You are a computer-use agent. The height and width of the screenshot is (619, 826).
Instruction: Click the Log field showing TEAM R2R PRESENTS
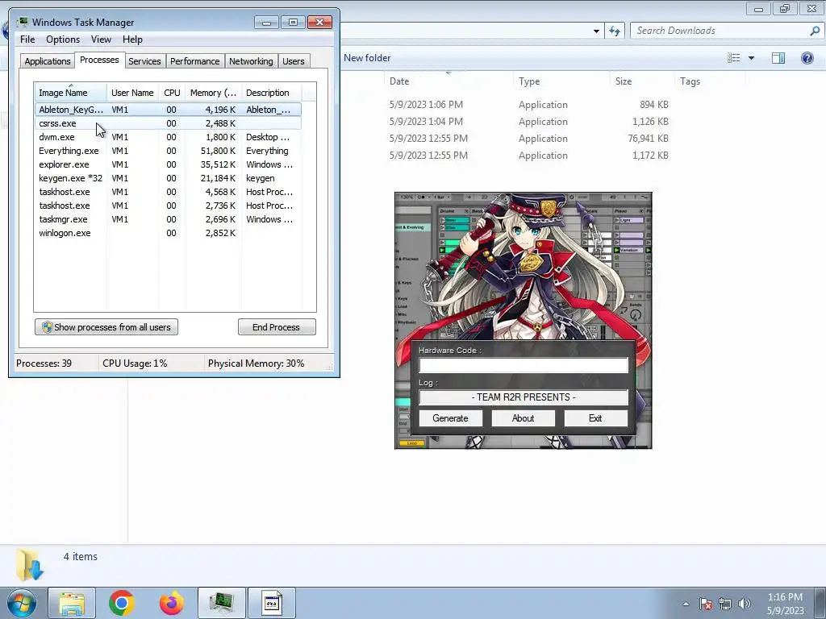523,397
